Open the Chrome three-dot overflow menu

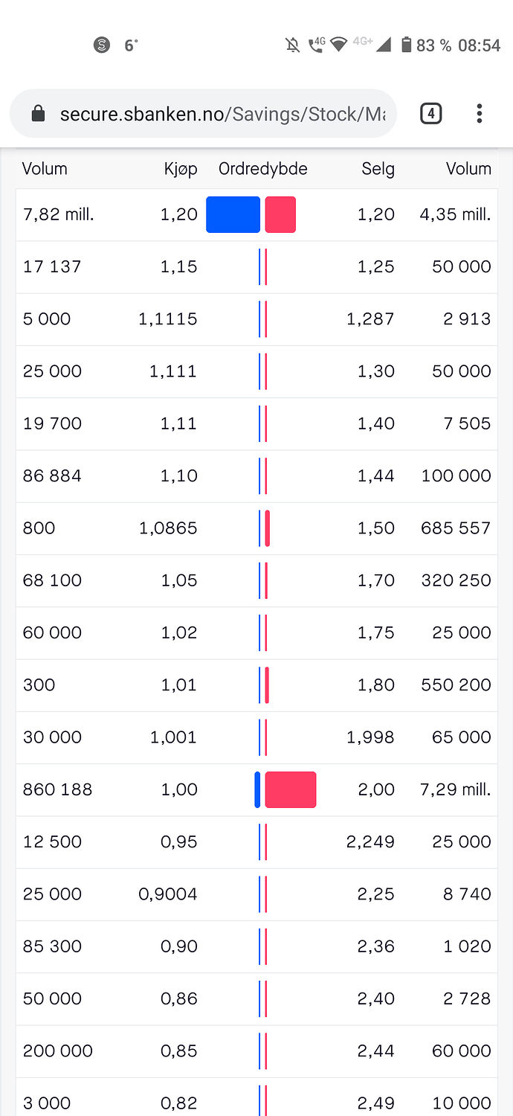coord(479,114)
